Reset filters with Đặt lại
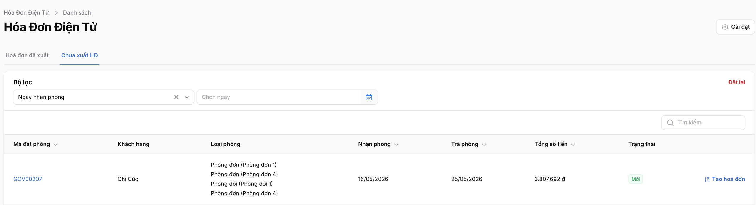 (736, 82)
